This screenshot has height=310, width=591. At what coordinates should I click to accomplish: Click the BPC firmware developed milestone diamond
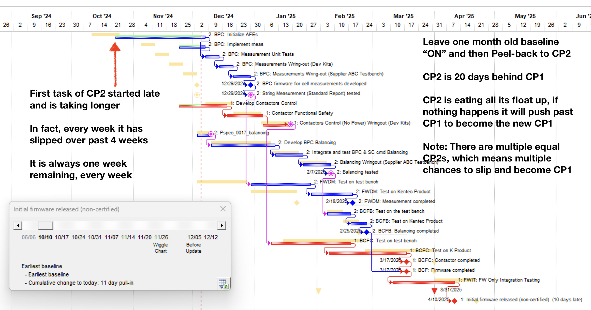251,85
